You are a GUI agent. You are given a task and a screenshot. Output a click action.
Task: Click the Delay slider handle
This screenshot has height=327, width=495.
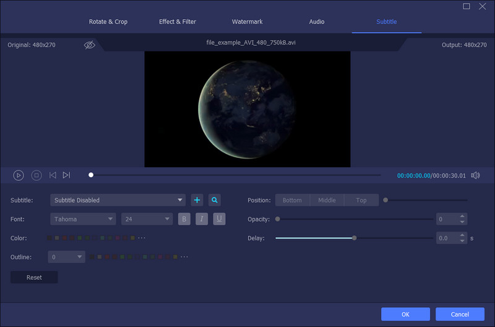(355, 238)
